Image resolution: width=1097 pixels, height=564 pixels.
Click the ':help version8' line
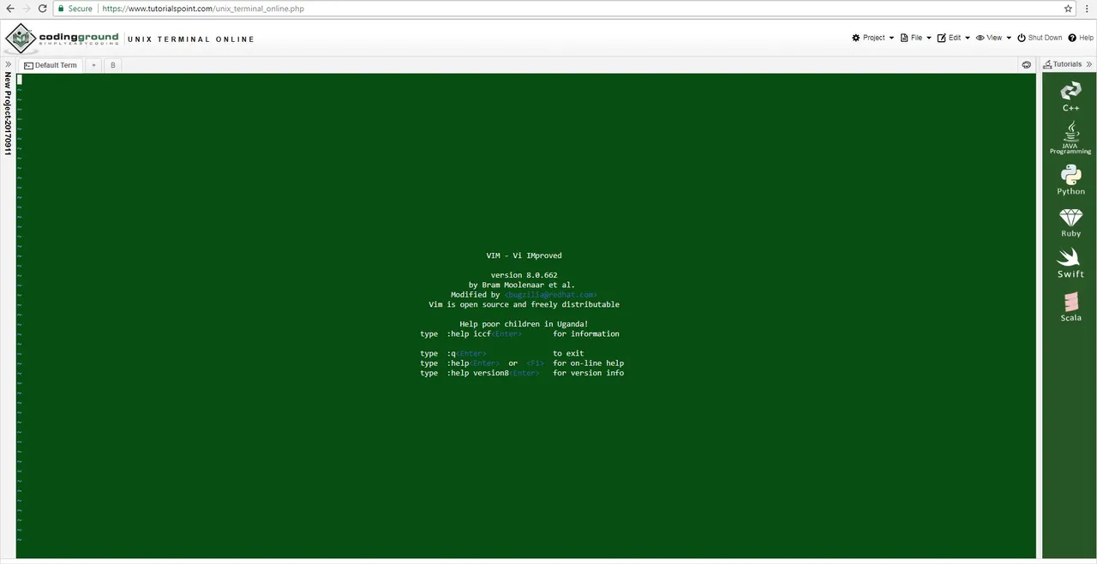522,373
